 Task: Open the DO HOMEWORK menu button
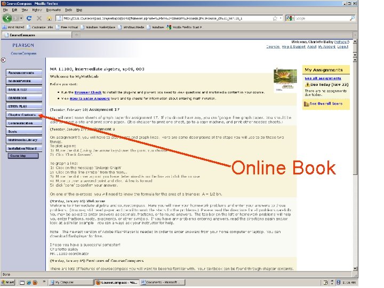[x=24, y=81]
